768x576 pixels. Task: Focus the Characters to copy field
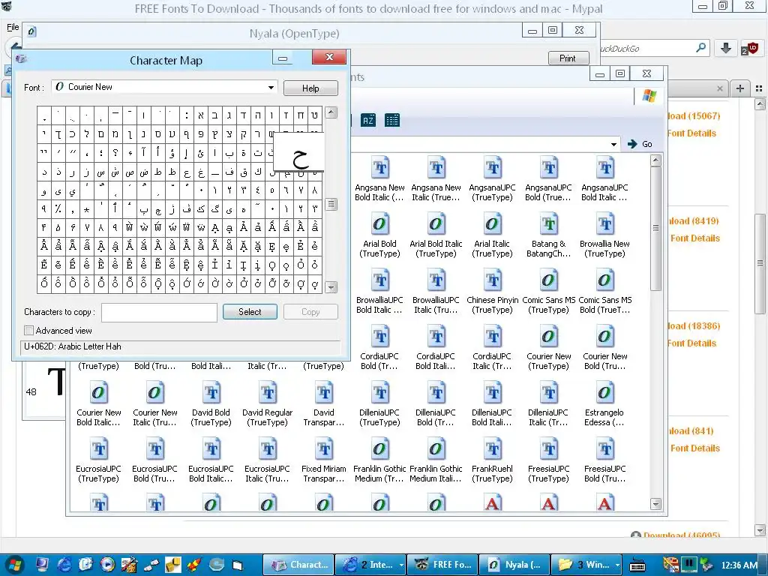pyautogui.click(x=159, y=313)
